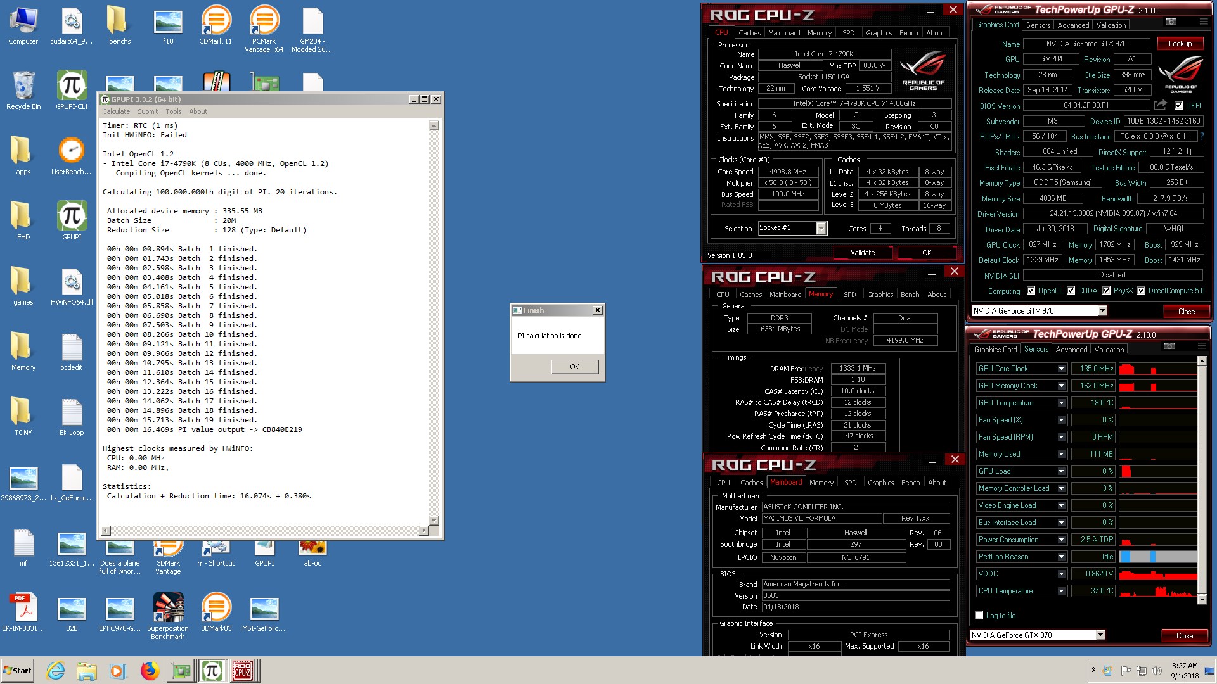Expand the GPU Core Clock sensor dropdown
1217x684 pixels.
point(1061,369)
